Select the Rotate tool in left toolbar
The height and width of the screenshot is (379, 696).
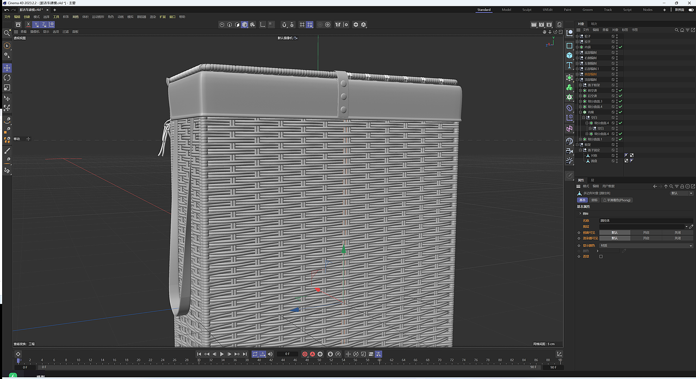[7, 78]
